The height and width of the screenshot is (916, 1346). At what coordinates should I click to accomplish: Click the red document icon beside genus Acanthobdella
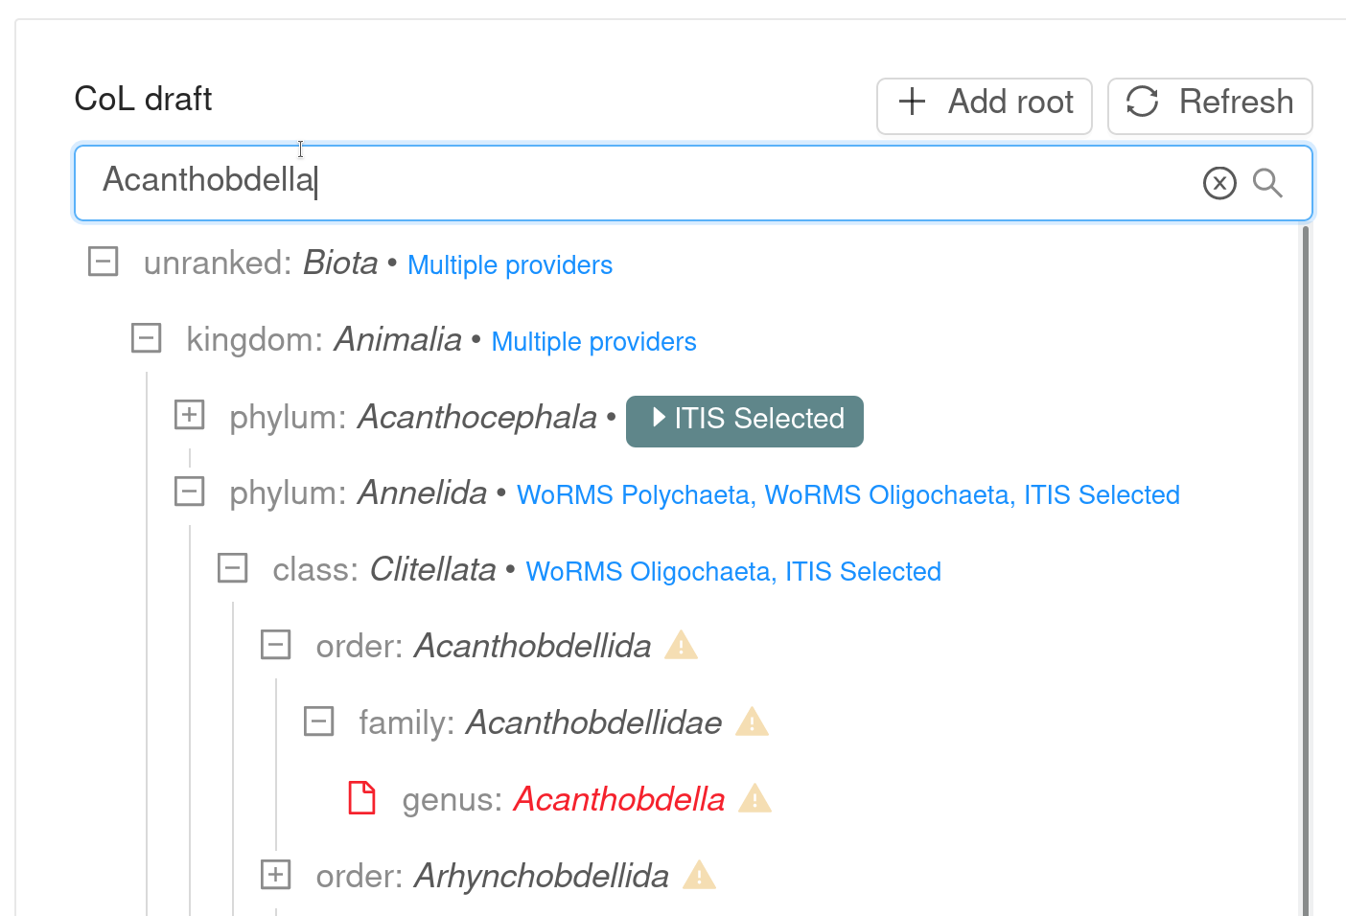tap(361, 798)
